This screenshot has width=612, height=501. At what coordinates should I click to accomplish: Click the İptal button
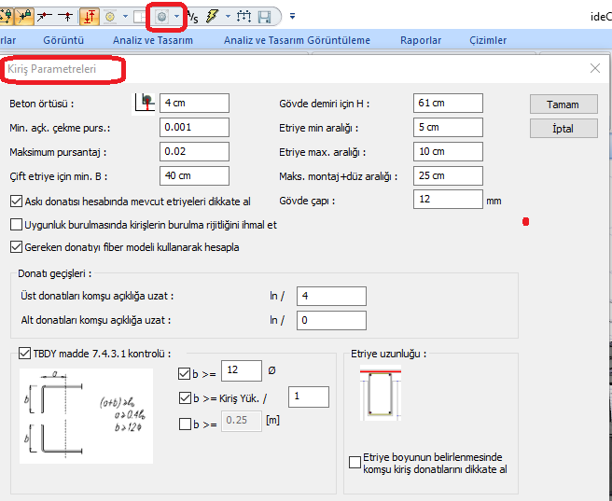tap(563, 129)
